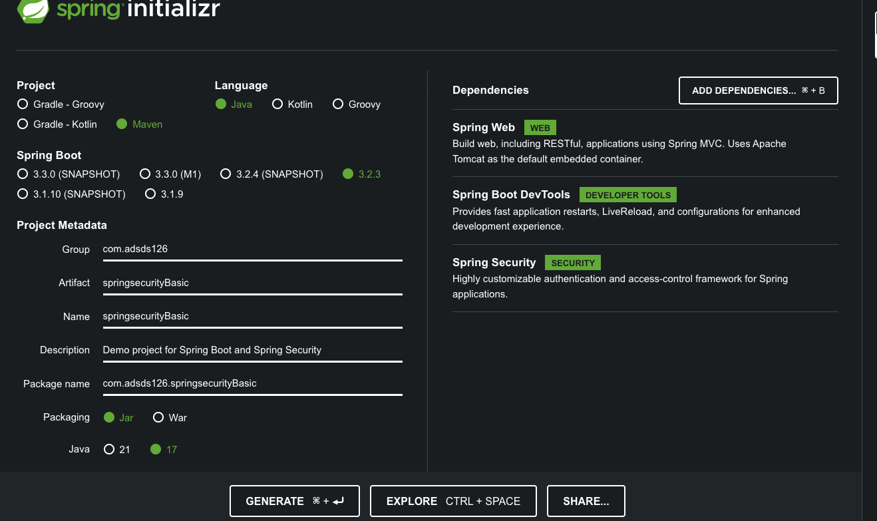Select Maven project option
This screenshot has height=521, width=877.
[x=139, y=124]
